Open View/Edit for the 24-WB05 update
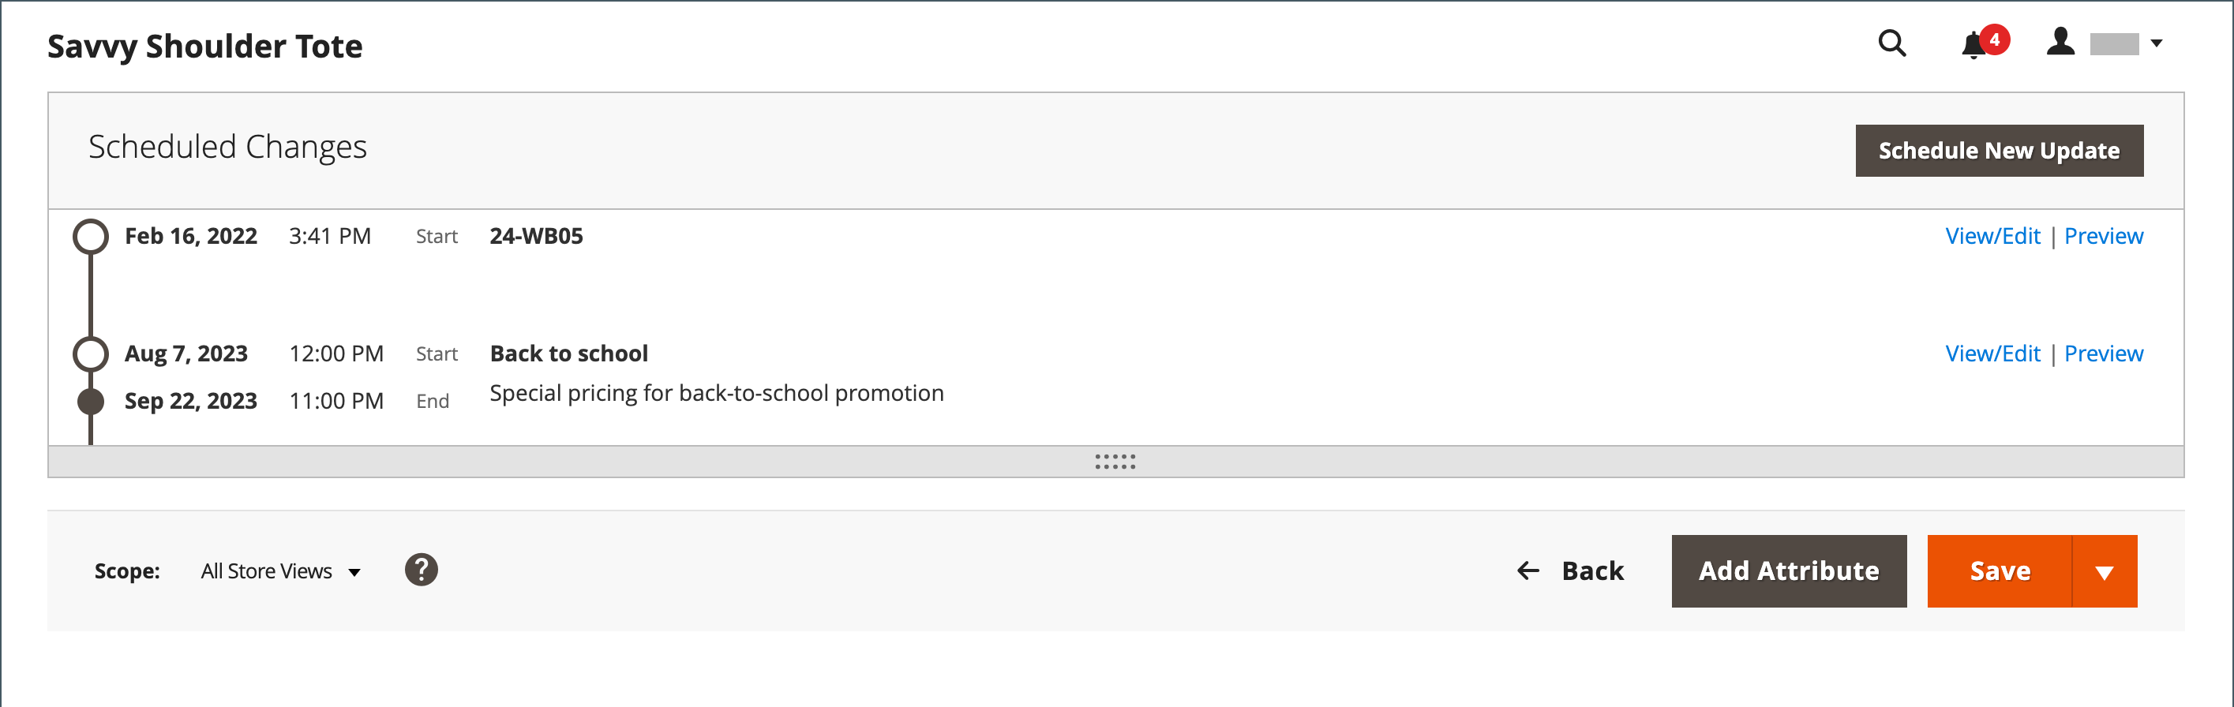The image size is (2234, 707). click(1992, 237)
